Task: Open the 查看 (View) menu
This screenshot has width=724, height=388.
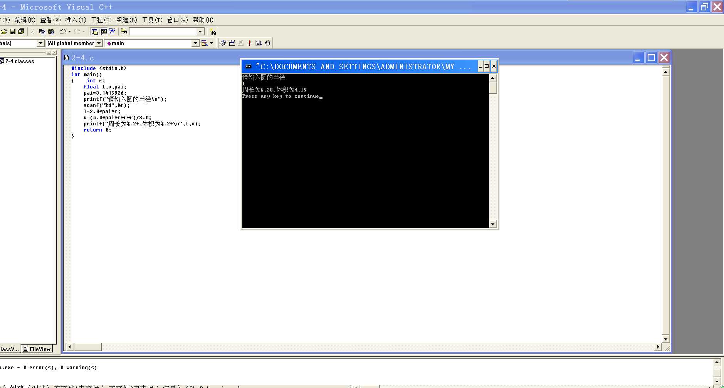Action: 50,20
